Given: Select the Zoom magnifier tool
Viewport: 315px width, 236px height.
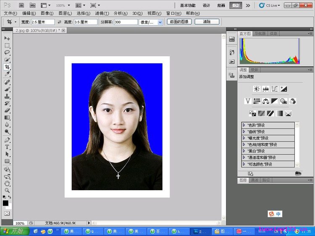Looking at the screenshot, I should (x=7, y=190).
